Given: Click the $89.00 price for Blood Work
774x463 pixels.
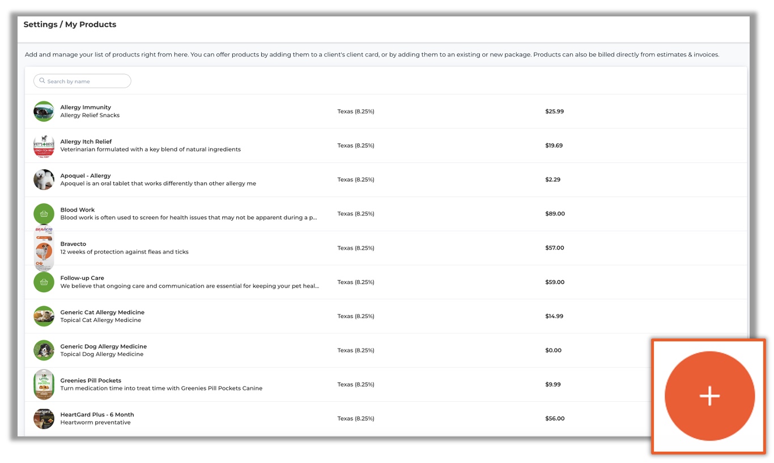Looking at the screenshot, I should pyautogui.click(x=555, y=214).
